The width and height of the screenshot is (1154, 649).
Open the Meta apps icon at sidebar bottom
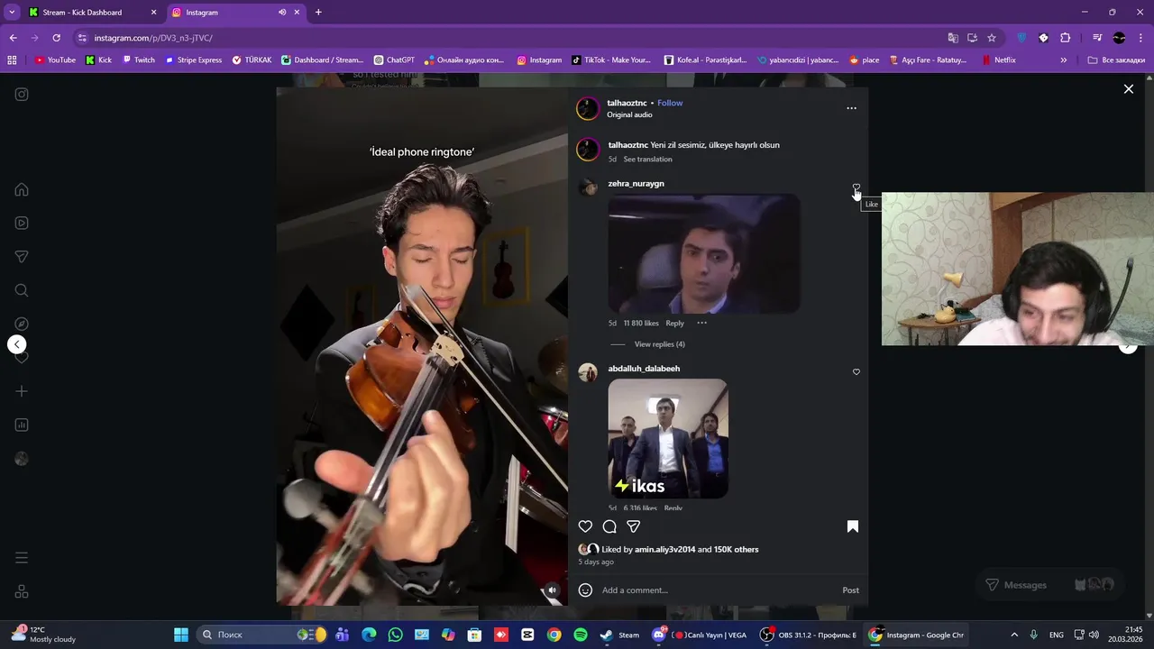pyautogui.click(x=22, y=592)
